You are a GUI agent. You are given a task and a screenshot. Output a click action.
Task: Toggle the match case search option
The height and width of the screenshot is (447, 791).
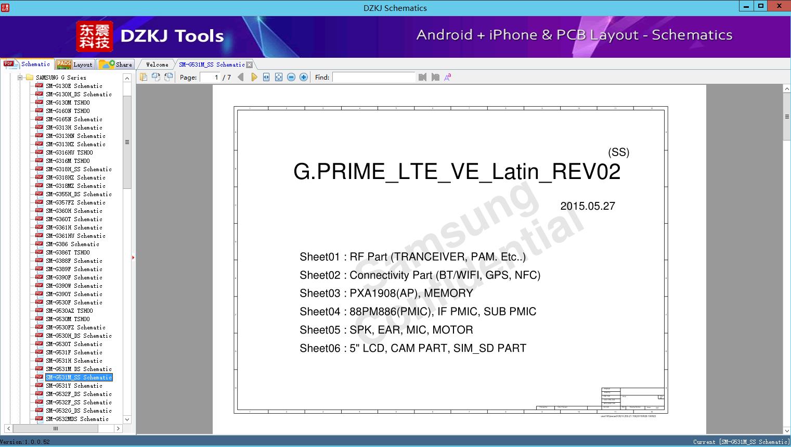click(448, 77)
